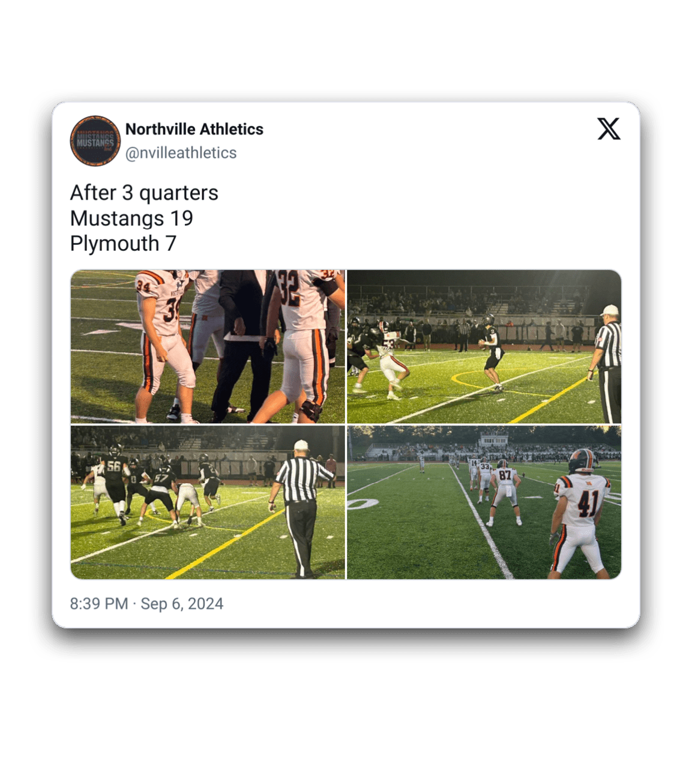Viewport: 692px width, 773px height.
Task: Click jersey number 33 in bottom-right photo
Action: point(484,466)
